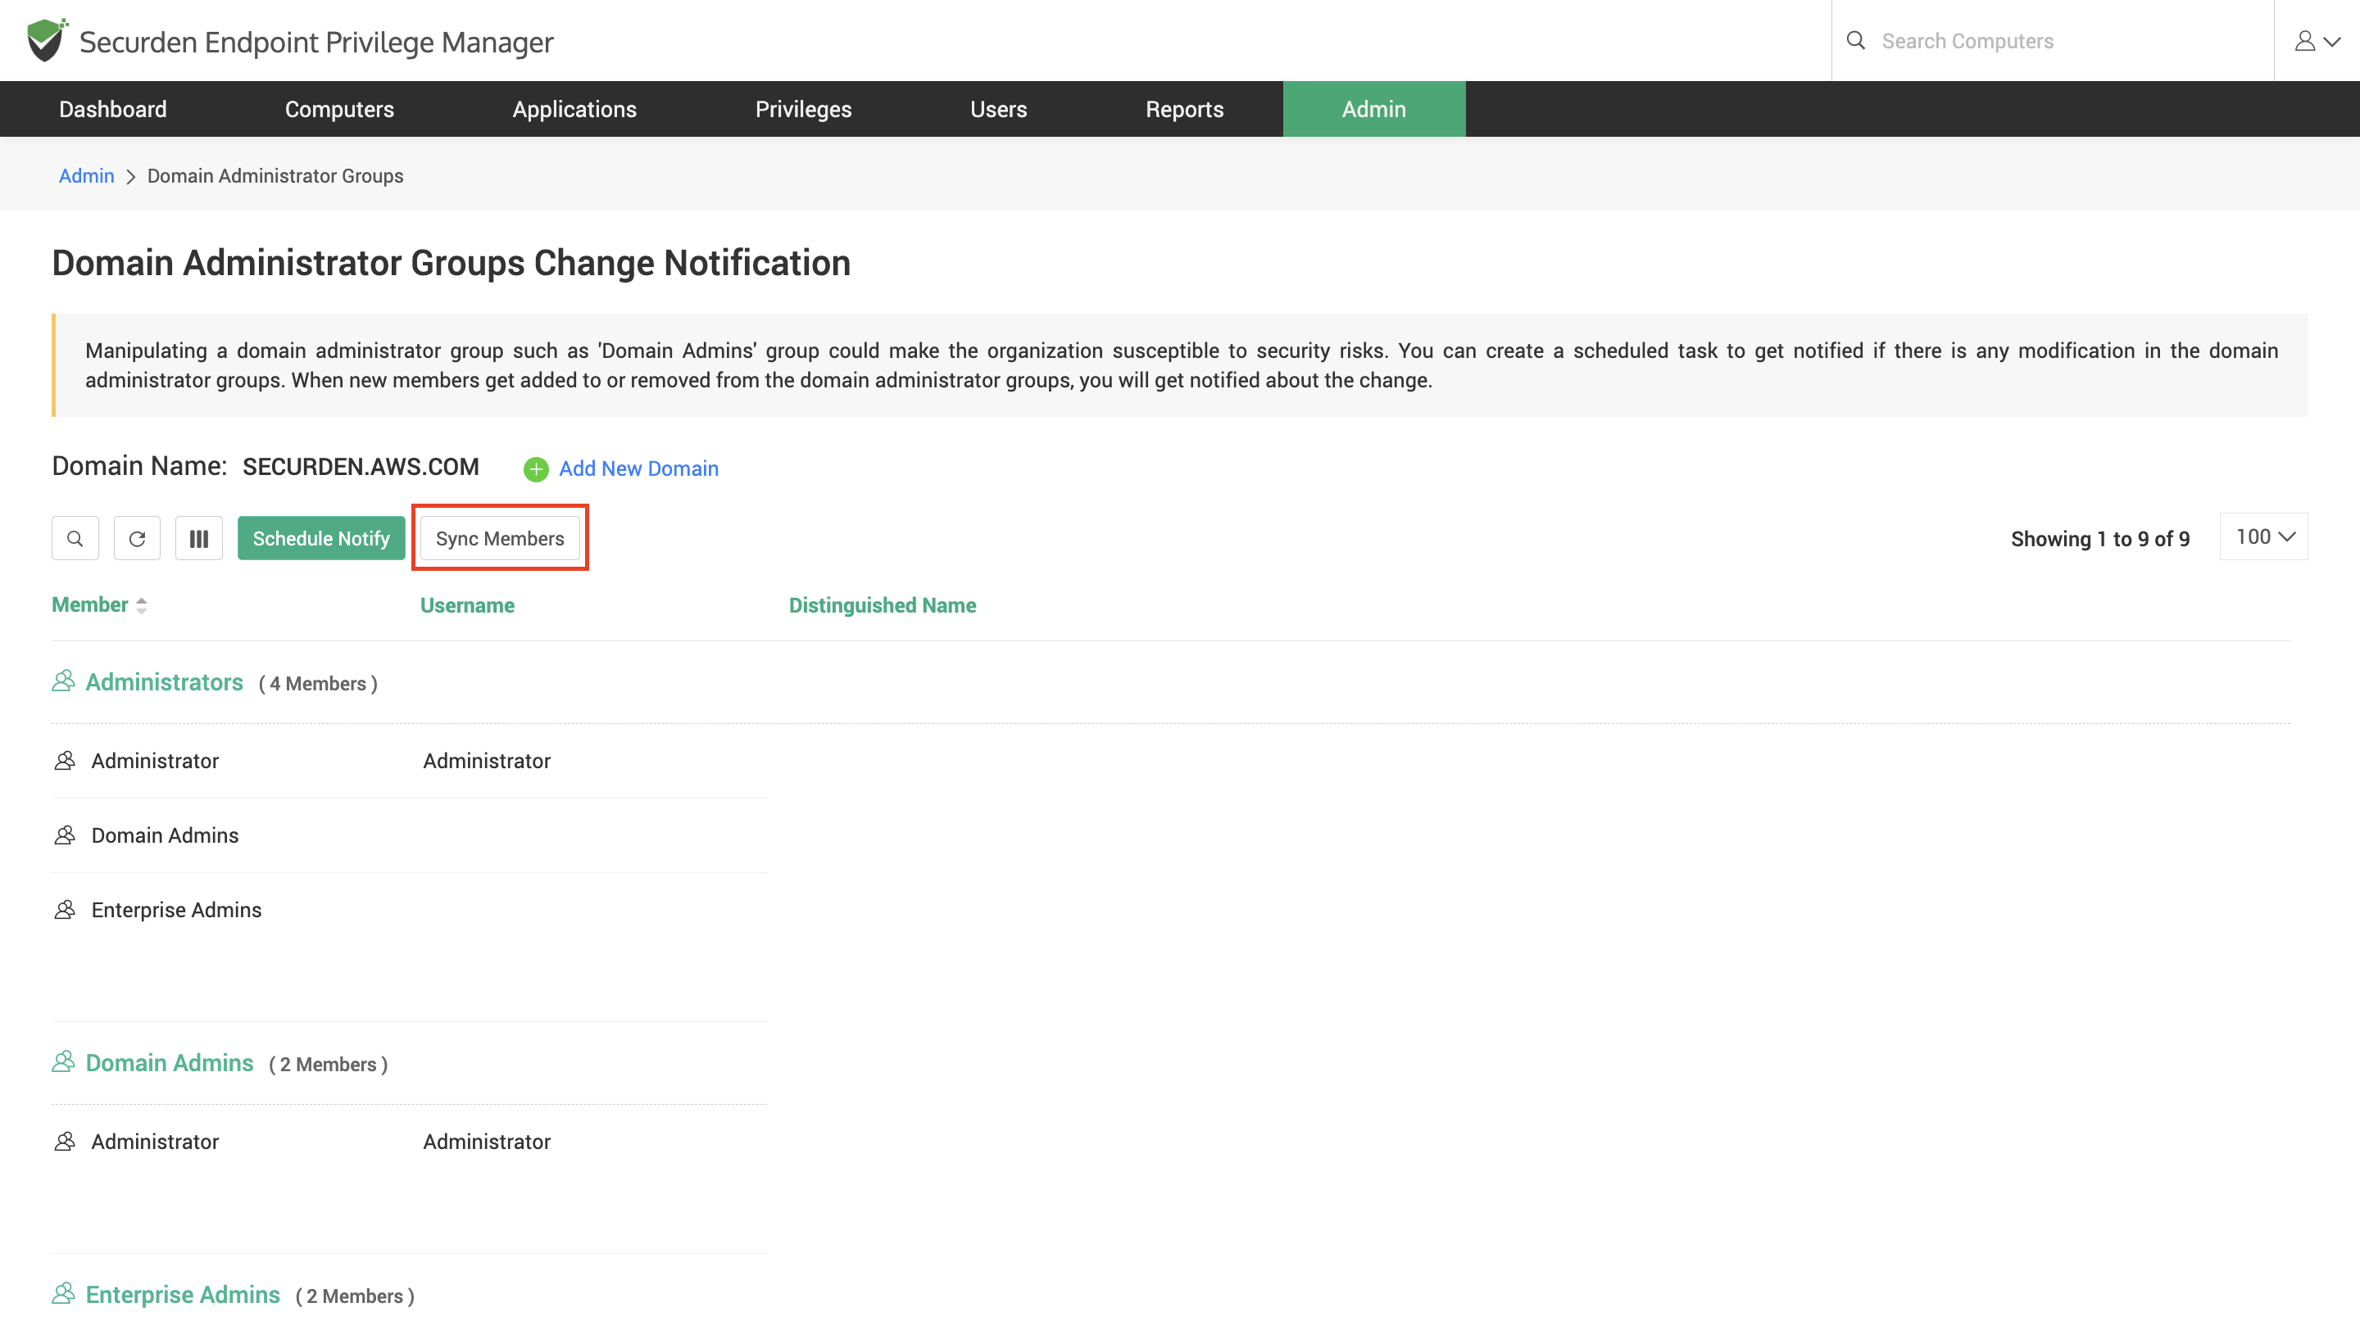The height and width of the screenshot is (1330, 2360).
Task: Click 'Showing 1 to 9 of 9' text
Action: click(x=2099, y=539)
